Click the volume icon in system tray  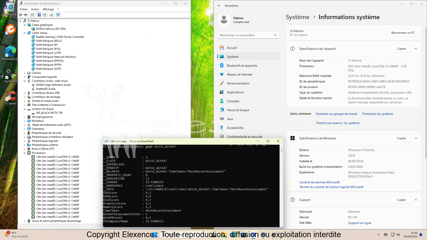(x=398, y=235)
